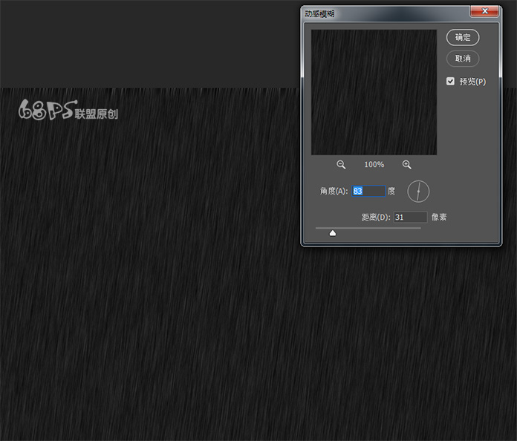The image size is (517, 441).
Task: Click the 100% zoom level text
Action: [374, 165]
